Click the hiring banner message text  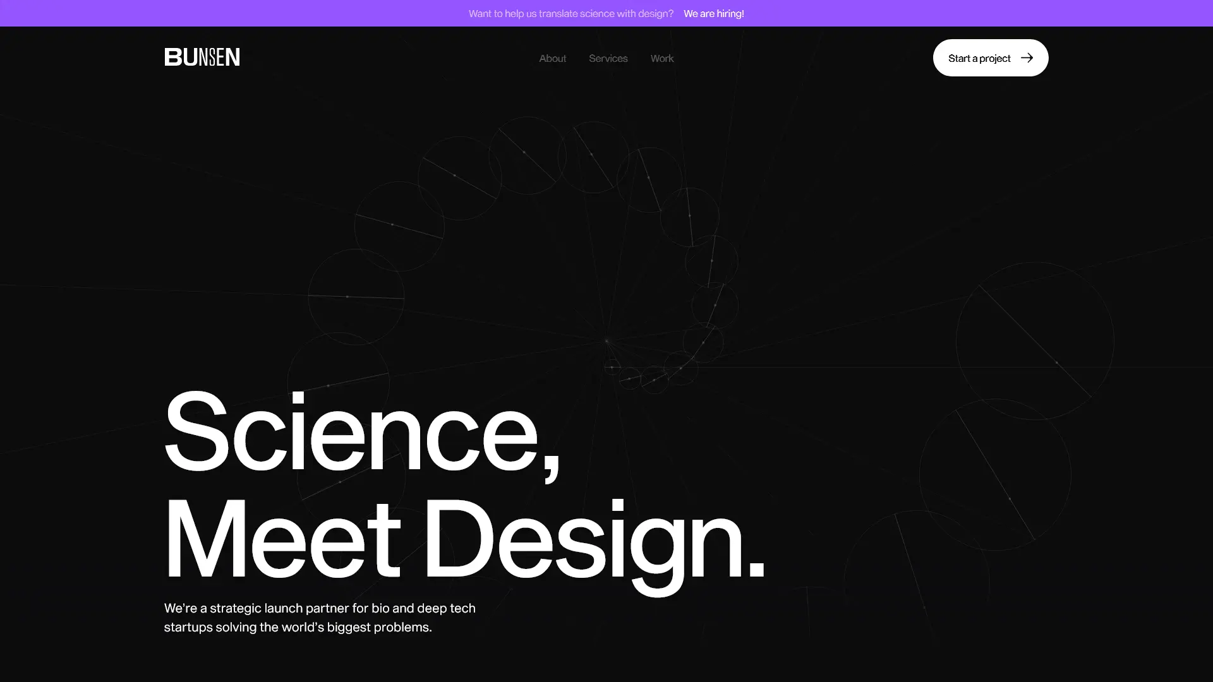tap(570, 13)
